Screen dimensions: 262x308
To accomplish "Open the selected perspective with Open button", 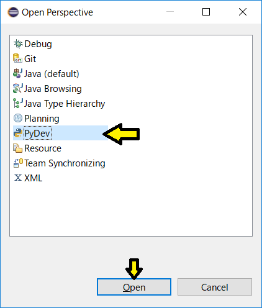I will click(134, 287).
